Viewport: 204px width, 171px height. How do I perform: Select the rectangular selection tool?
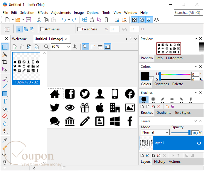pos(5,47)
